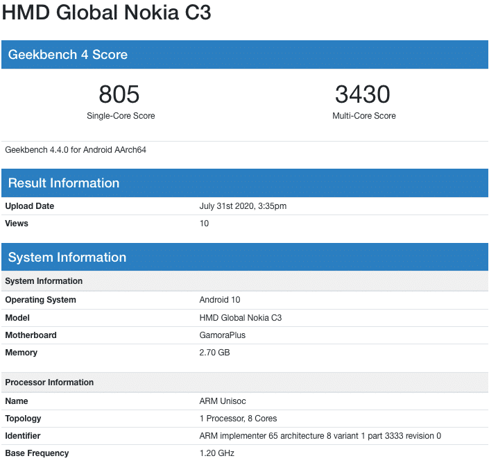Click the topology value 1 Processor, 8 Cores
The width and height of the screenshot is (489, 463).
coord(239,419)
